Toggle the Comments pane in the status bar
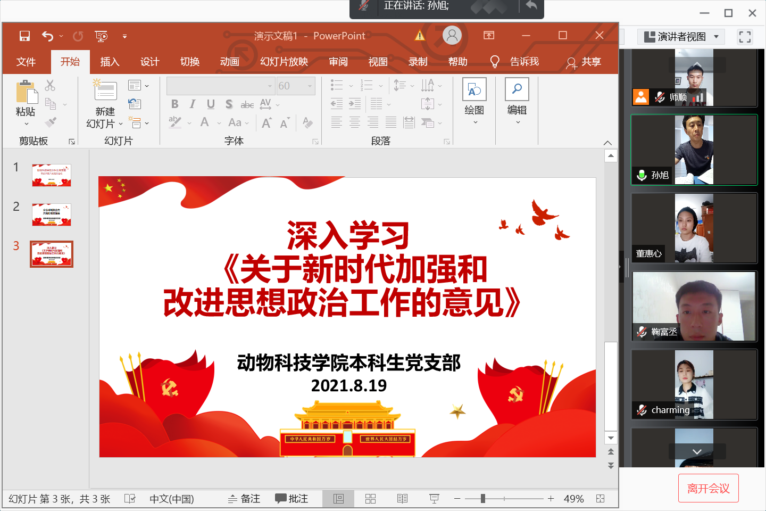 click(292, 499)
